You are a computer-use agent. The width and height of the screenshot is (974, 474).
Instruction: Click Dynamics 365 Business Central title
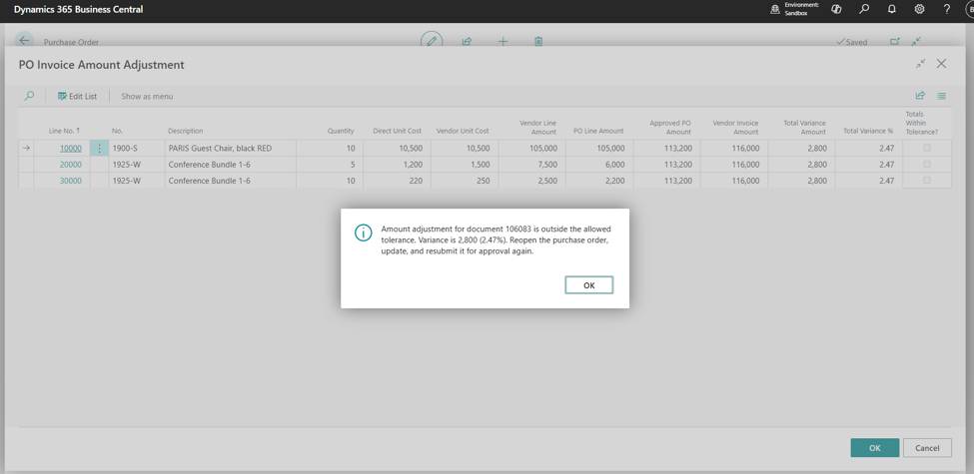78,9
